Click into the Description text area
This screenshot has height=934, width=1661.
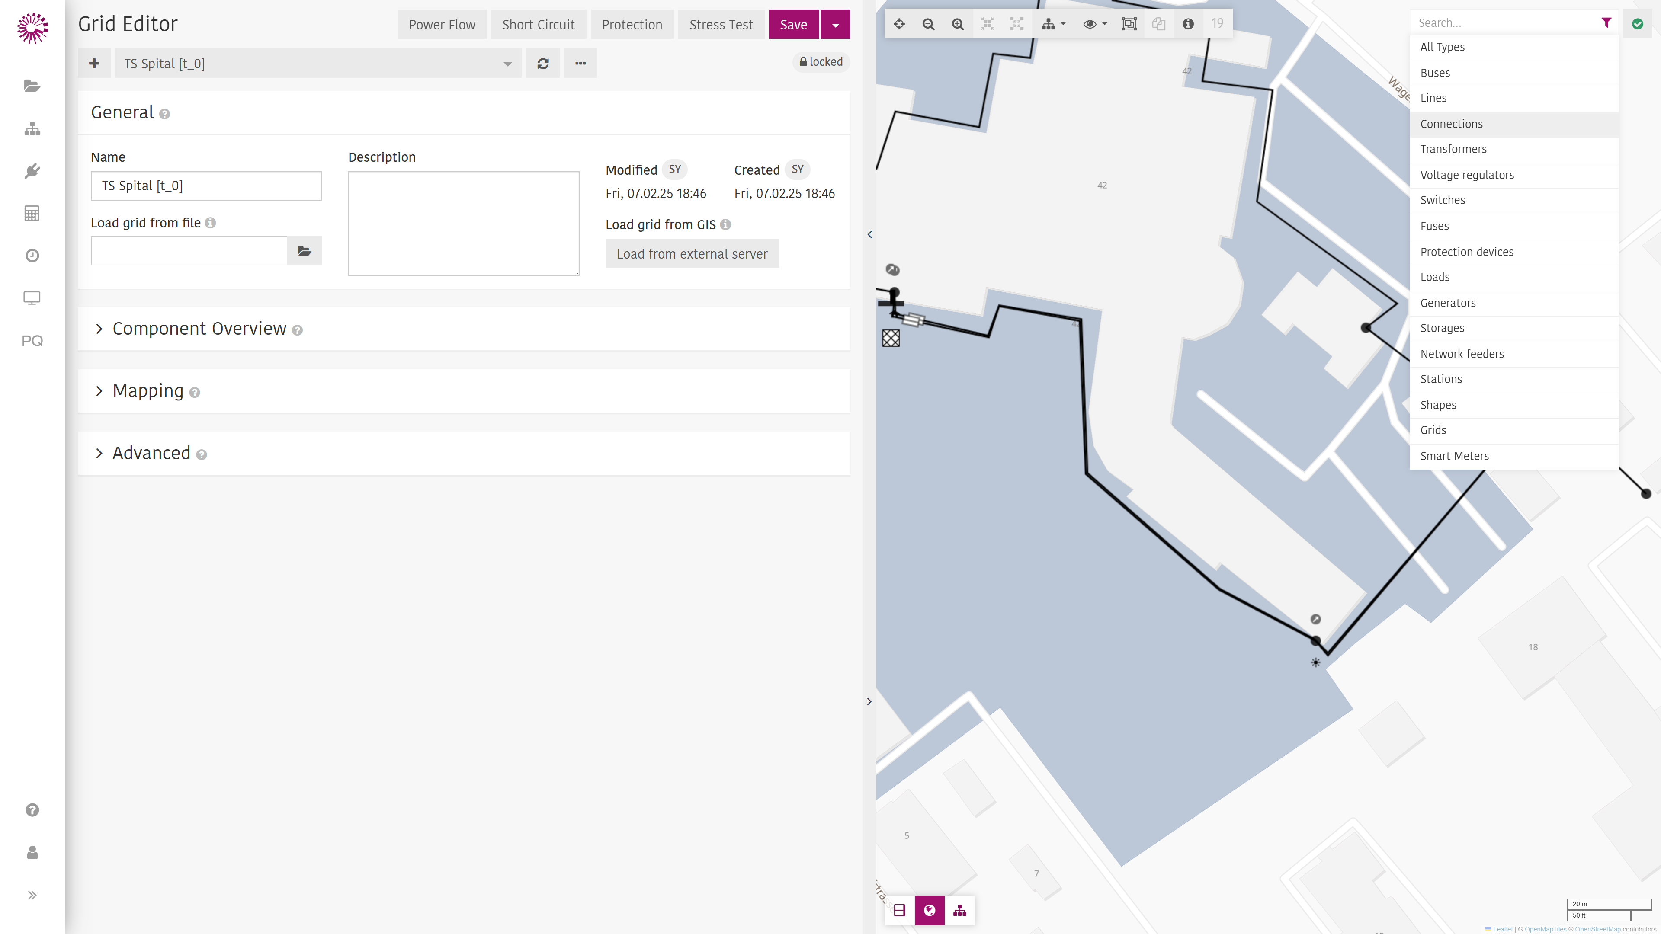point(464,224)
